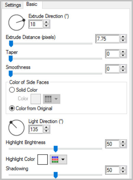Open the Highlight Color palette grid
Image resolution: width=133 pixels, height=180 pixels.
[x=55, y=159]
